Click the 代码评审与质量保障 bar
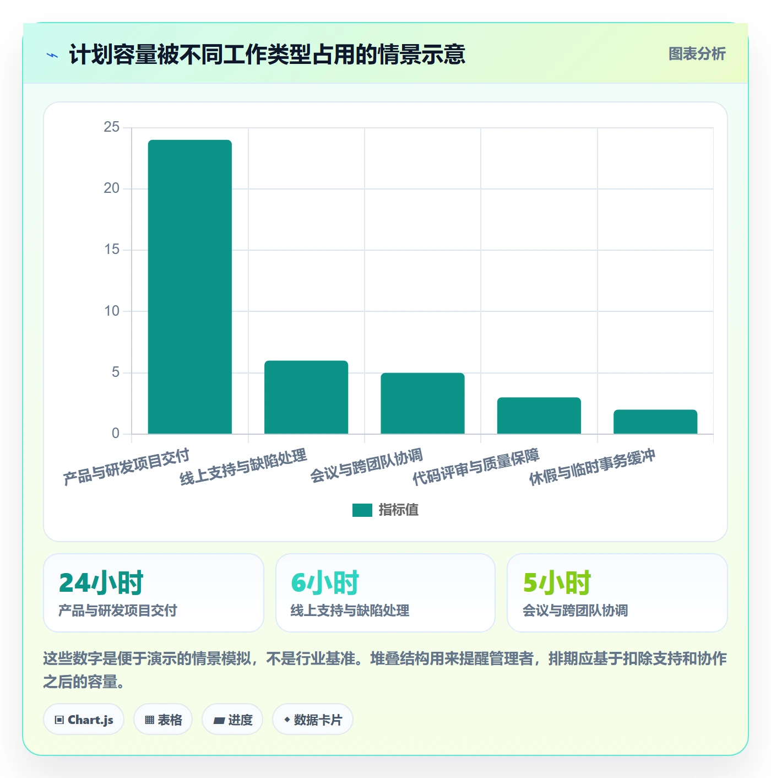The image size is (771, 778). click(x=539, y=416)
